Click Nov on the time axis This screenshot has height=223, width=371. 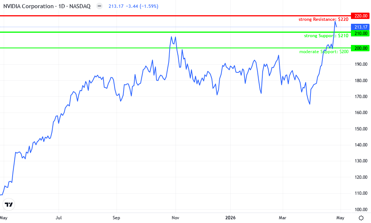(x=175, y=218)
